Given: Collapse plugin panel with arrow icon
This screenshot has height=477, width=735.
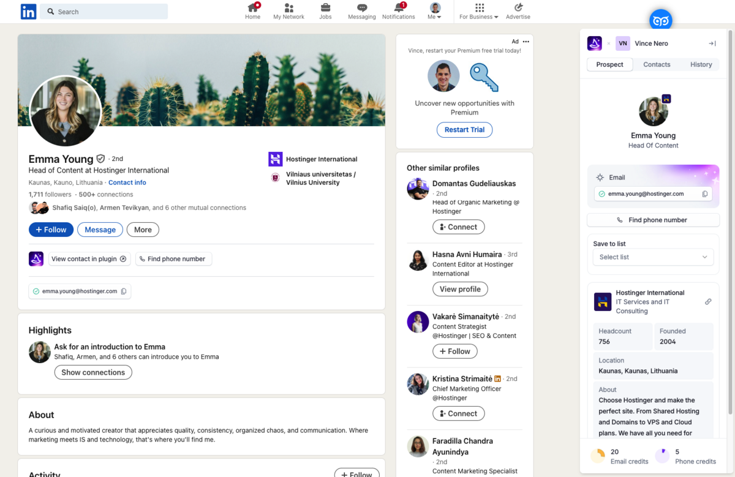Looking at the screenshot, I should click(712, 43).
